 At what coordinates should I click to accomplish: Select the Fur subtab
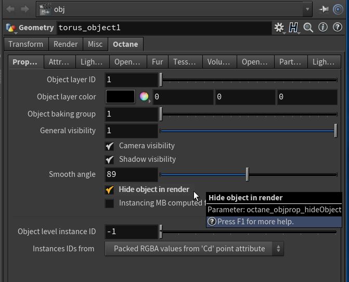(x=158, y=62)
